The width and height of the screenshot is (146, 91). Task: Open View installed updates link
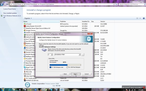point(10,13)
